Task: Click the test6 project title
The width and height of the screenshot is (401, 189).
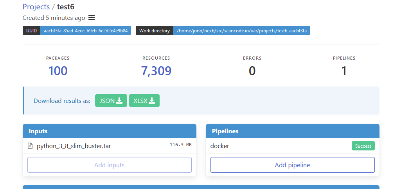Action: pyautogui.click(x=66, y=7)
